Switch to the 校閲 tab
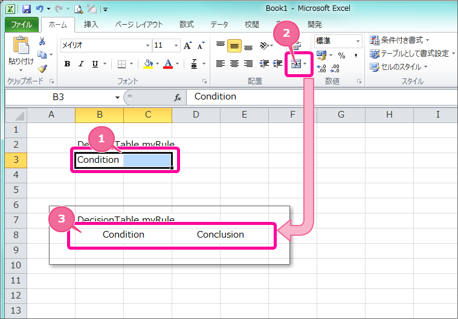The image size is (458, 319). [x=252, y=25]
